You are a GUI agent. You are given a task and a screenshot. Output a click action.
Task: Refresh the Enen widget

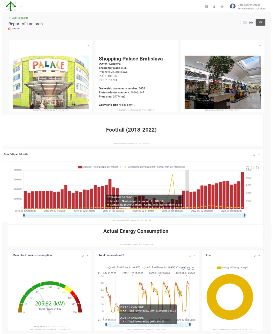pos(254,256)
